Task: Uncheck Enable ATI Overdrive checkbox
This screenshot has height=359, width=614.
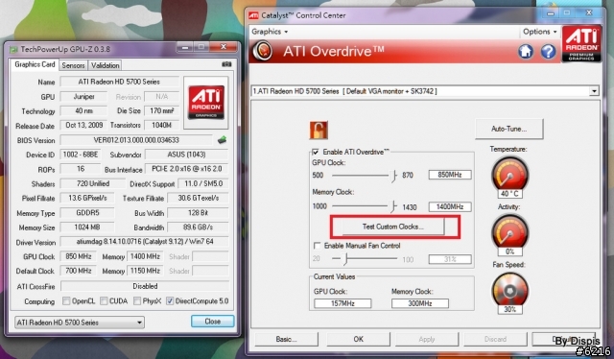Action: coord(316,152)
